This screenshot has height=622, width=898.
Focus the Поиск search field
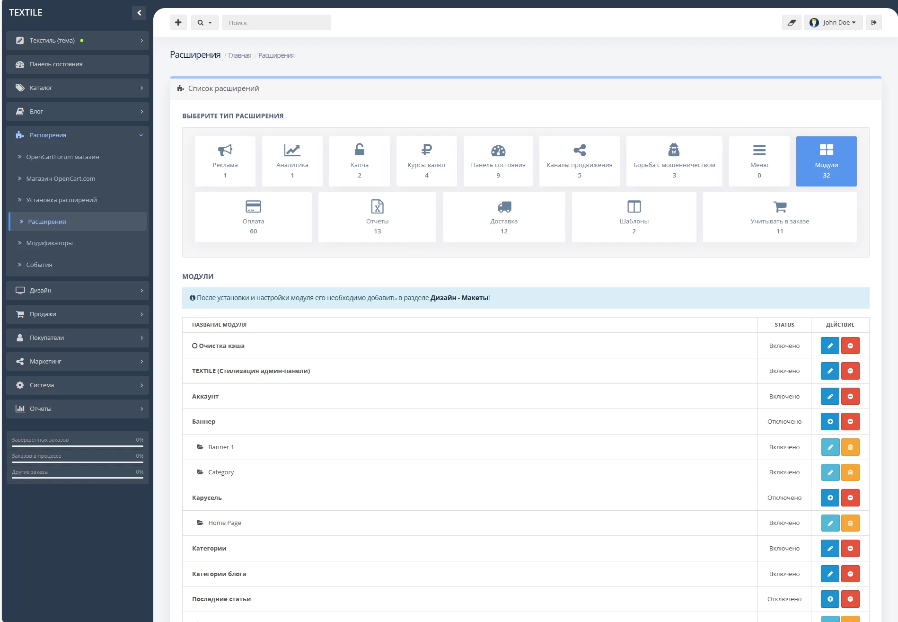tap(277, 22)
